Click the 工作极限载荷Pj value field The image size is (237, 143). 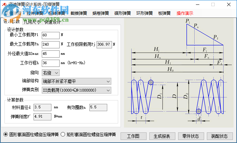point(104,45)
